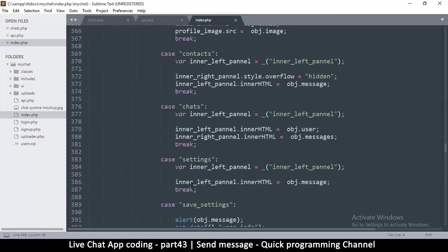Open the Selection menu
Screen dimensions: 448x252
tap(31, 11)
